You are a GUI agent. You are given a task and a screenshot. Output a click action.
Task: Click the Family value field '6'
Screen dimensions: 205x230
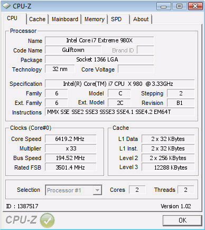click(x=57, y=93)
